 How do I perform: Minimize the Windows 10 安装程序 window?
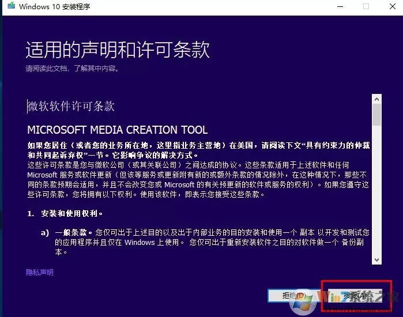tap(340, 7)
